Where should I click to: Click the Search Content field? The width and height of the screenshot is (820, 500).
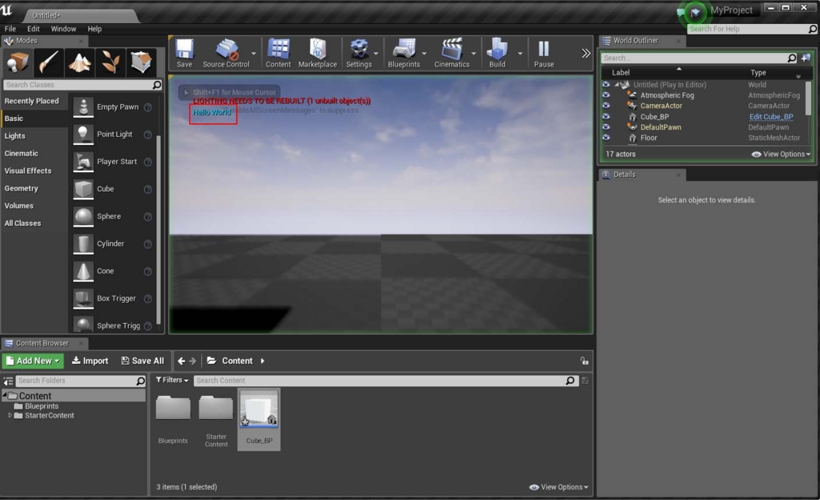386,381
